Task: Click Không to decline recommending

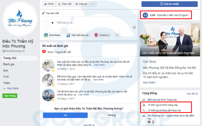Action: click(112, 115)
